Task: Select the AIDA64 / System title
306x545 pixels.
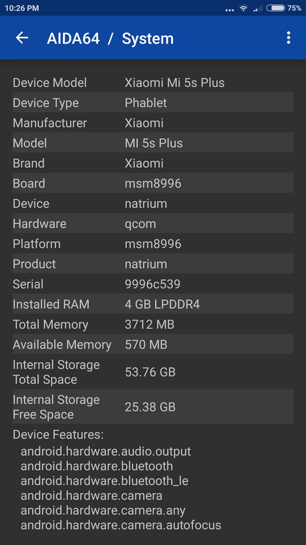Action: 110,38
